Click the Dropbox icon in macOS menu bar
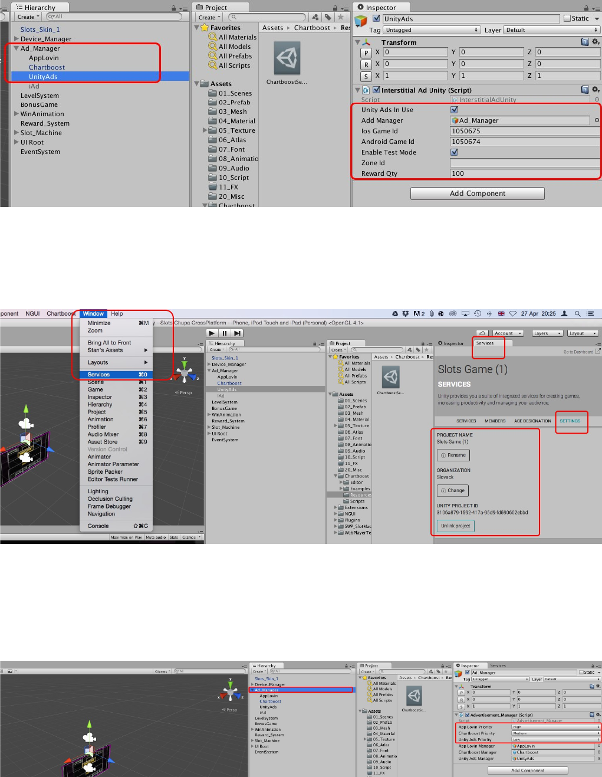Screen dimensions: 602x777 pos(406,314)
